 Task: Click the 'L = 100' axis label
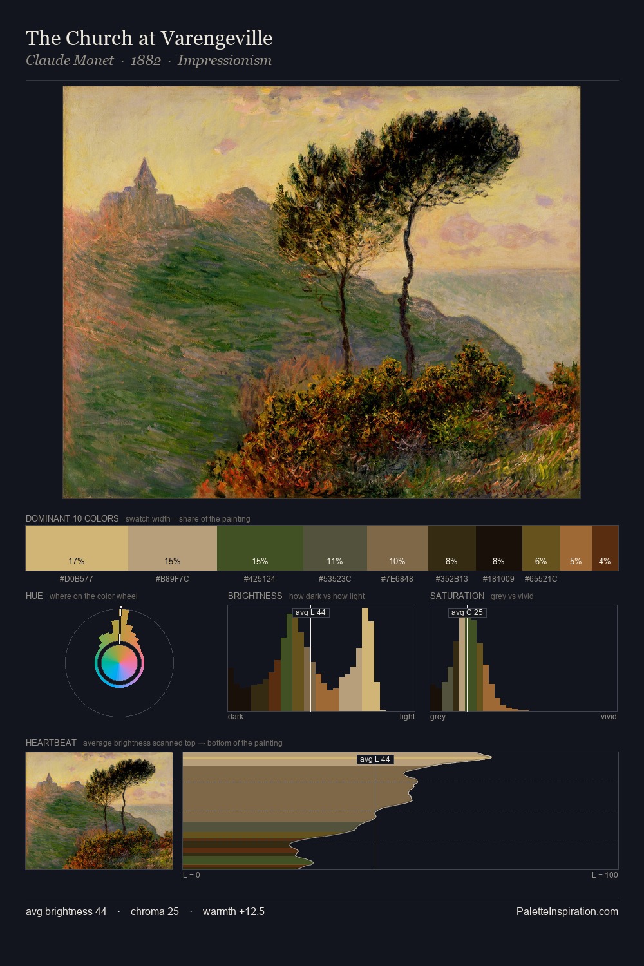(605, 875)
